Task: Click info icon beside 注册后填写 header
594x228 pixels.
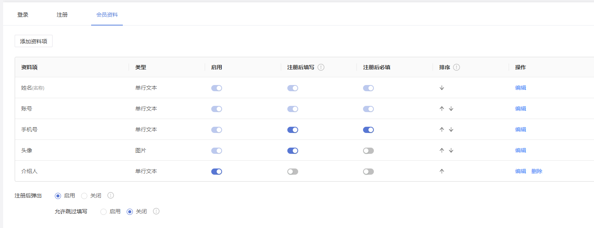Action: (321, 67)
